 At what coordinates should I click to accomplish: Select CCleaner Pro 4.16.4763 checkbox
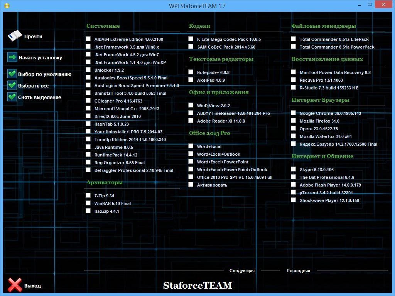(88, 101)
